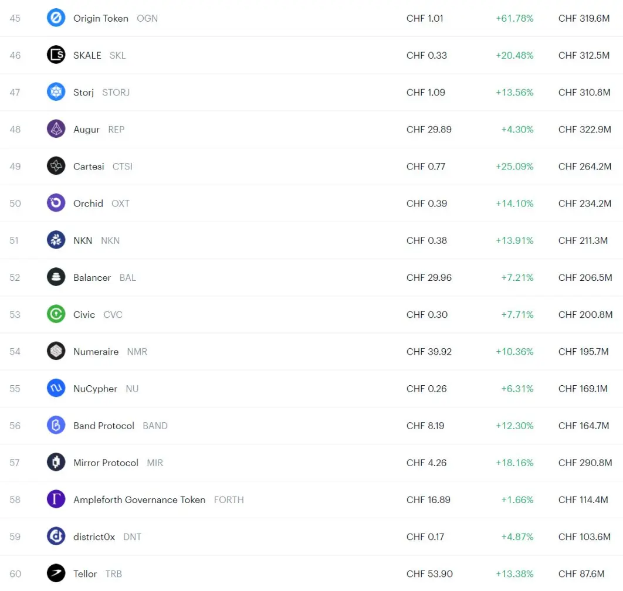Click the NU ticker symbol
623x591 pixels.
(x=132, y=389)
